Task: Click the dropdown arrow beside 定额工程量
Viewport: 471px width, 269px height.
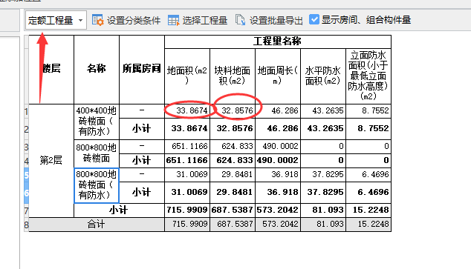Action: click(80, 20)
